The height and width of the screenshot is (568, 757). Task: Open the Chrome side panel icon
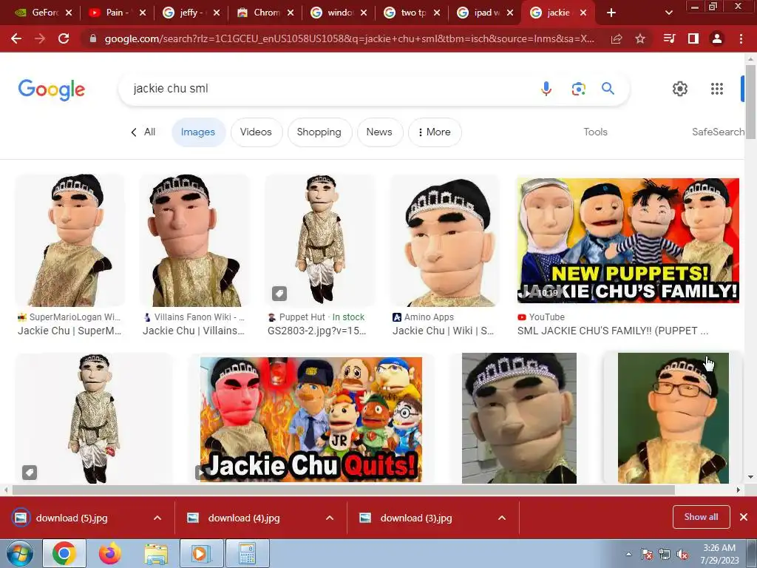[693, 38]
